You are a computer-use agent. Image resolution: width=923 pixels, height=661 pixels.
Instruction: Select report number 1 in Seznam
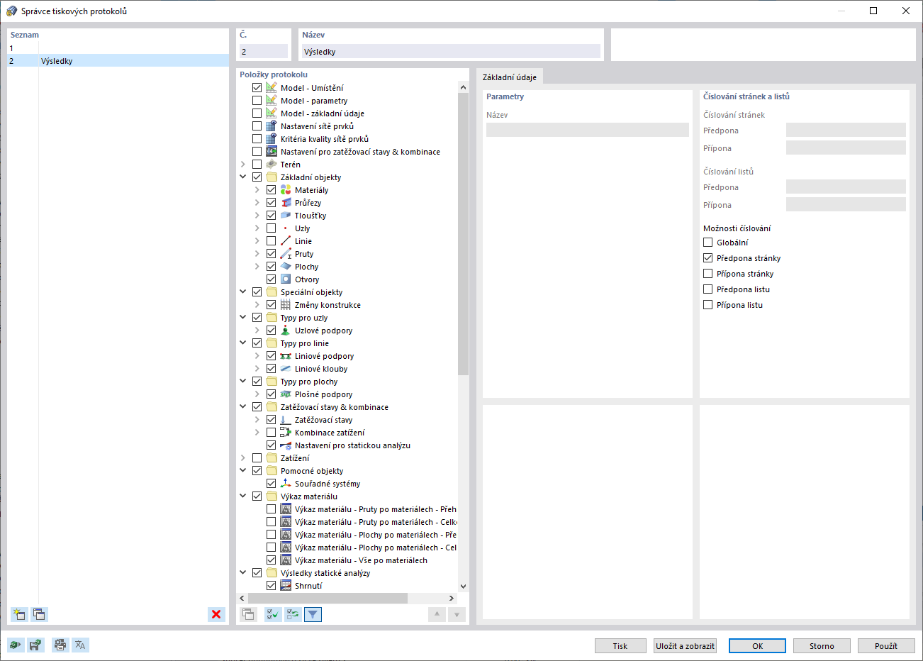[118, 48]
